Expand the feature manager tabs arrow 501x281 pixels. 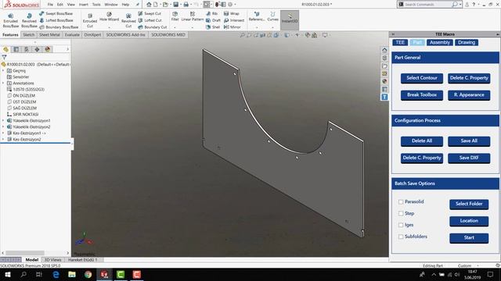coord(67,49)
